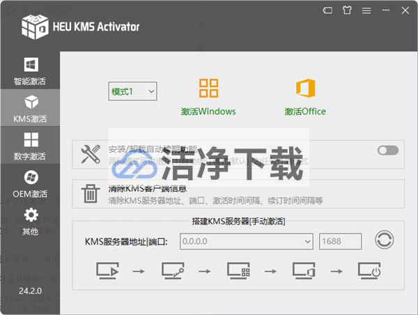This screenshot has height=315, width=418.
Task: Click the version number 24.2.0
Action: point(30,291)
